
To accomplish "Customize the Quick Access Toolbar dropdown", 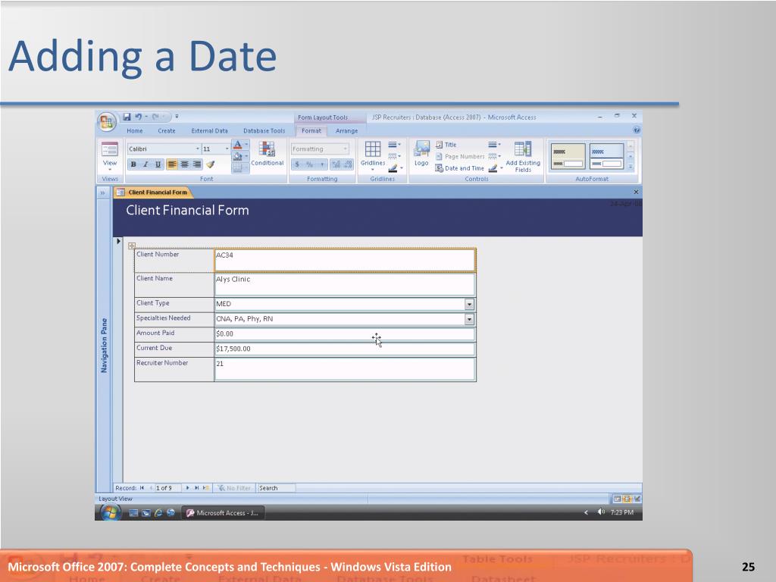I will click(177, 117).
